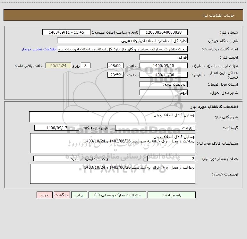Click the remaining time counter 20:12:24
This screenshot has width=247, height=239.
point(58,65)
